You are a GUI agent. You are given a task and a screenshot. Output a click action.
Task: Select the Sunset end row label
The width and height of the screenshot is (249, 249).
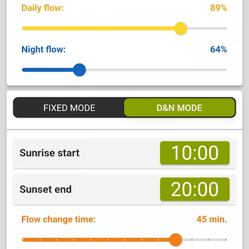click(45, 189)
